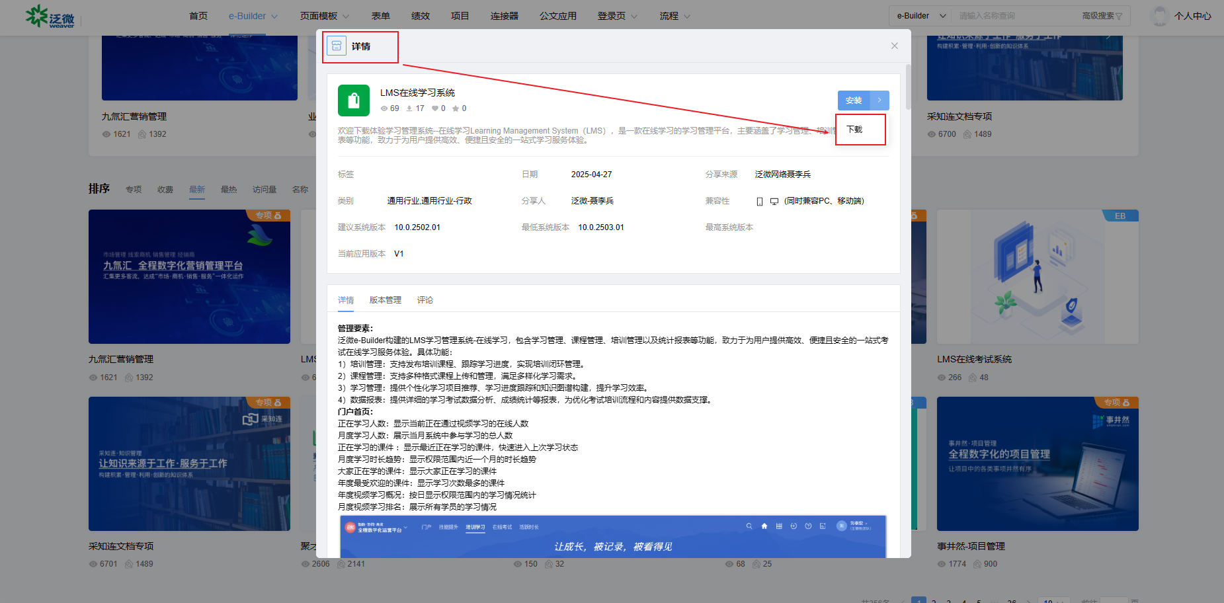Viewport: 1224px width, 603px height.
Task: Open the 绩效 menu item
Action: pyautogui.click(x=421, y=16)
